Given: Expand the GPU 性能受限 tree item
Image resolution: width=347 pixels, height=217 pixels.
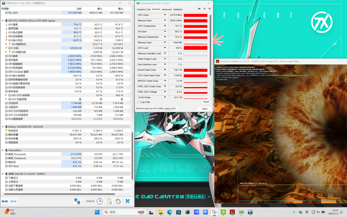Looking at the screenshot, I should pos(6,99).
